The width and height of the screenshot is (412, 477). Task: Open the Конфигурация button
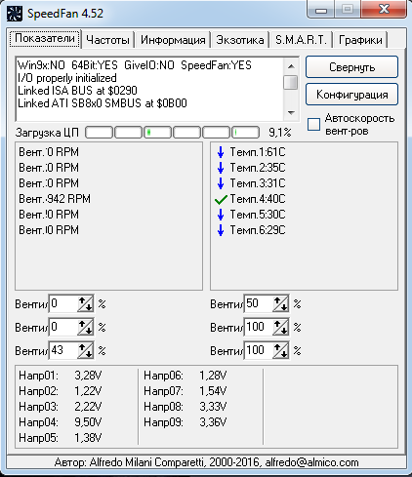pyautogui.click(x=351, y=95)
